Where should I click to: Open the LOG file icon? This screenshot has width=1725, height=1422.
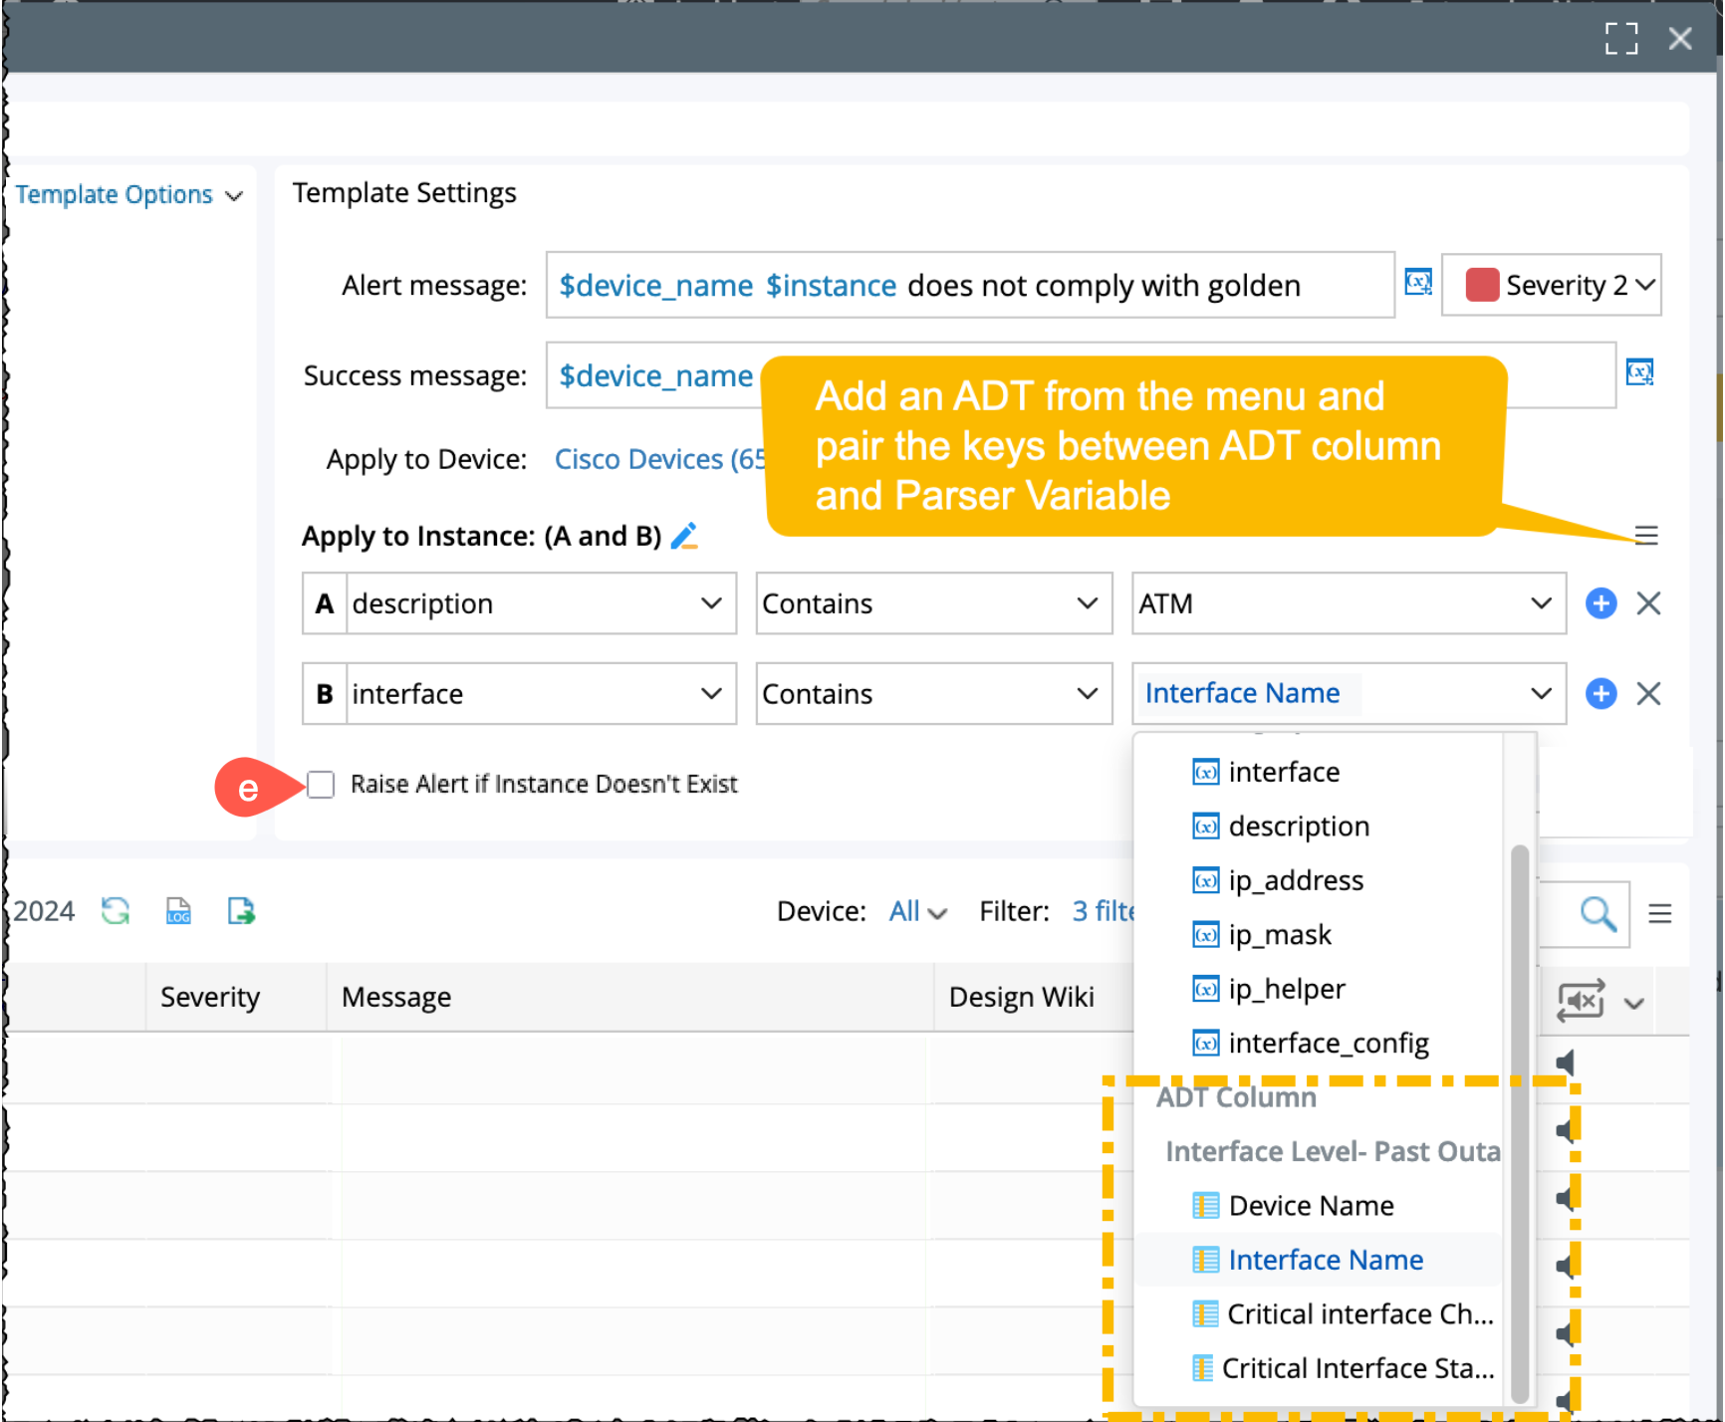click(x=178, y=910)
